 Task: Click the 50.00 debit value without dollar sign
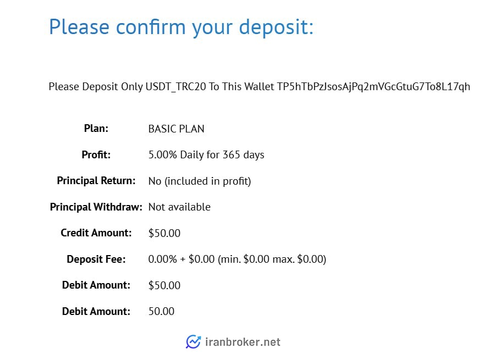(x=161, y=312)
